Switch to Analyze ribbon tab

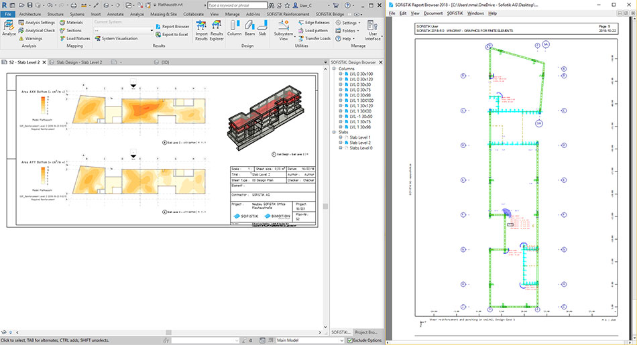coord(137,14)
